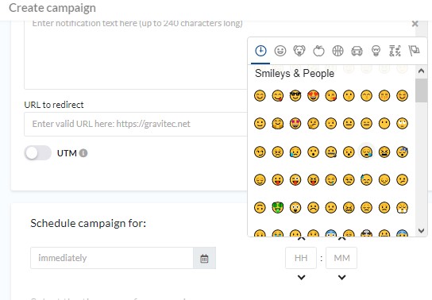Open the Travel car emoji tab
The height and width of the screenshot is (300, 432).
click(357, 51)
